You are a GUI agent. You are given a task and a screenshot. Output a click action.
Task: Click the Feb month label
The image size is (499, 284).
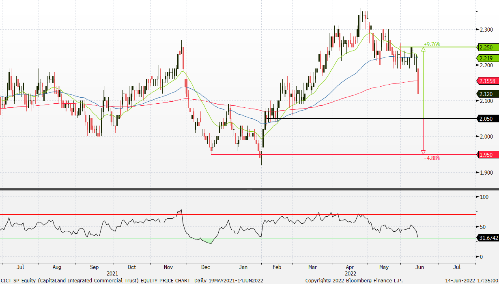click(x=277, y=267)
